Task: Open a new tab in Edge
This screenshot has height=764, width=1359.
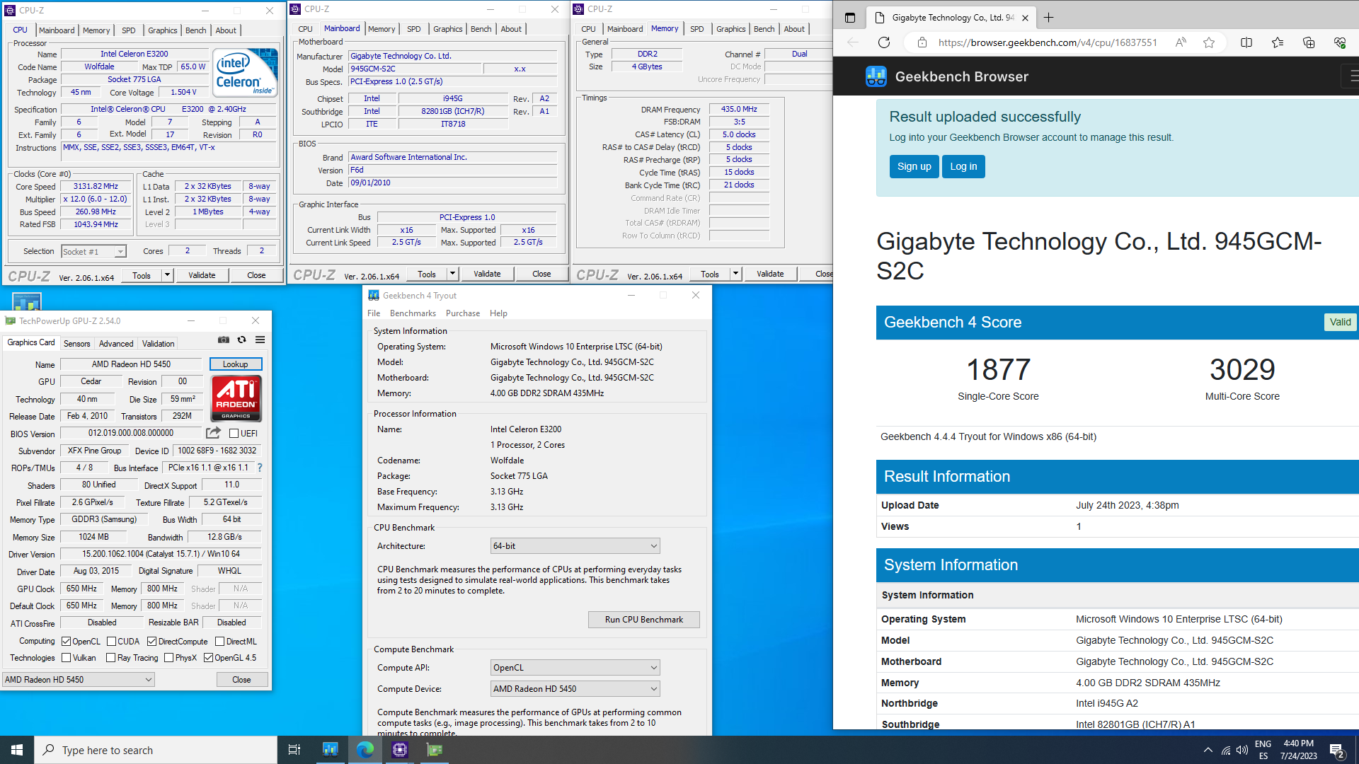Action: tap(1049, 18)
